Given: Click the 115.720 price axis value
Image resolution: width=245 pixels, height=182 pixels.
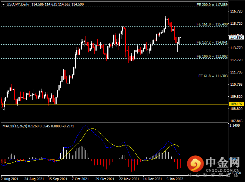Looking at the screenshot, I should point(236,24).
